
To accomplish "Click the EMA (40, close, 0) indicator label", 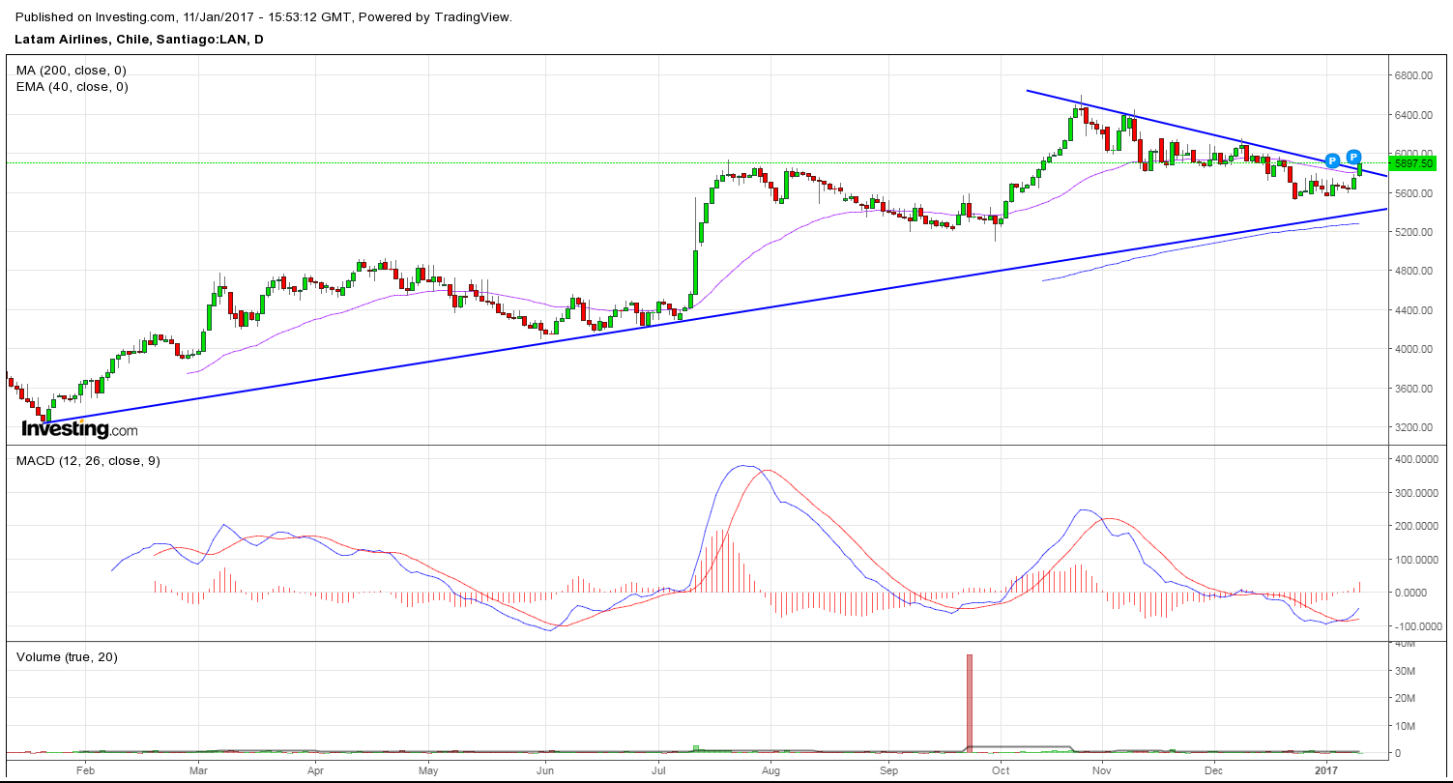I will (73, 86).
